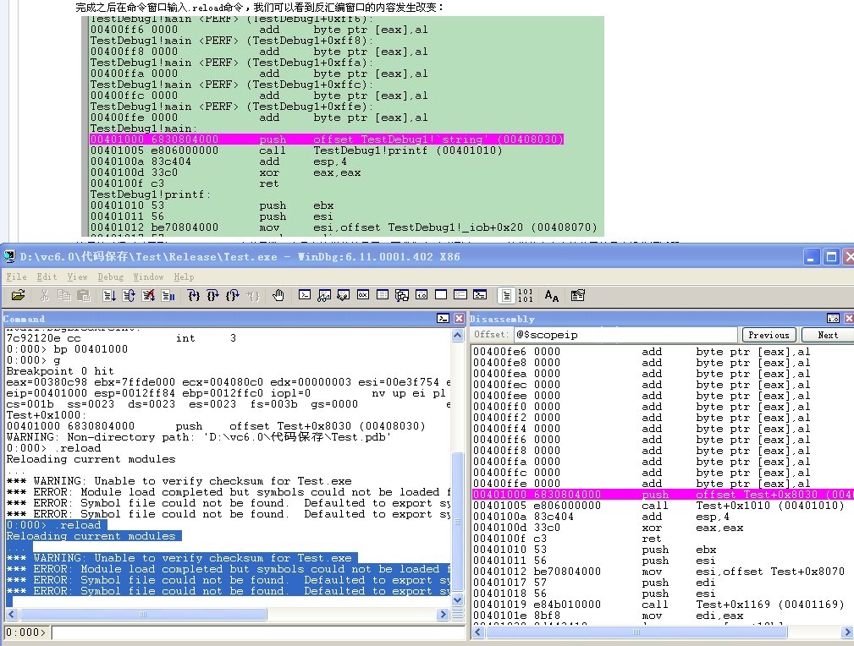Open the Call Stack window toolbar icon
The height and width of the screenshot is (646, 854).
pyautogui.click(x=402, y=295)
